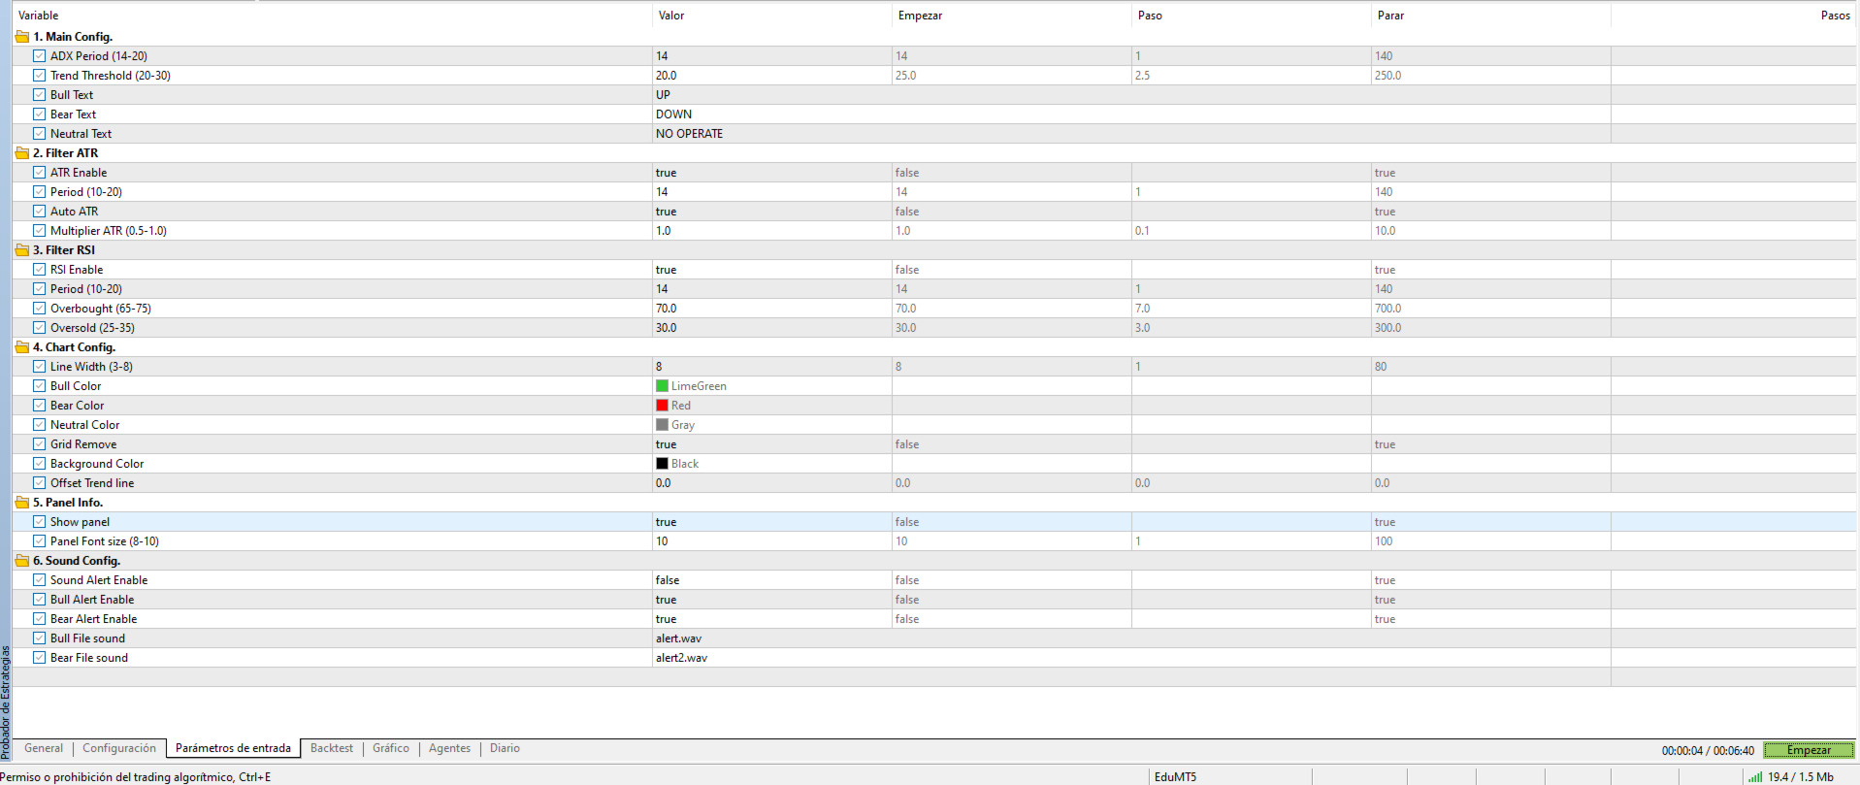Uncheck the Panel Font size (8-10) checkbox

click(x=40, y=541)
